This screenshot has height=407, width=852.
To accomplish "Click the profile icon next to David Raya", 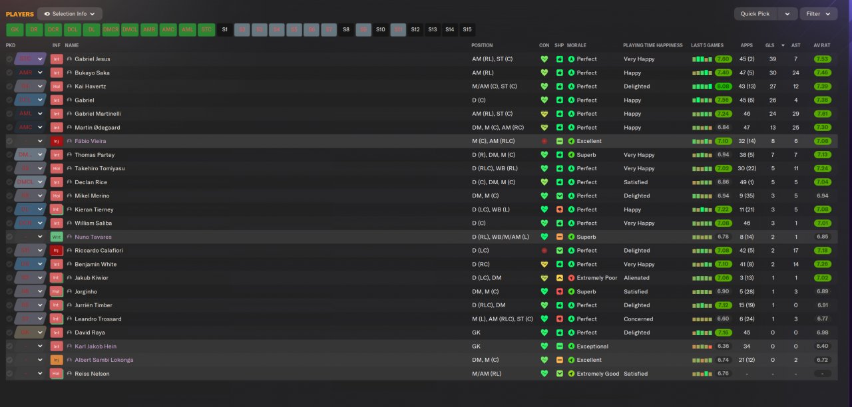I will [69, 333].
